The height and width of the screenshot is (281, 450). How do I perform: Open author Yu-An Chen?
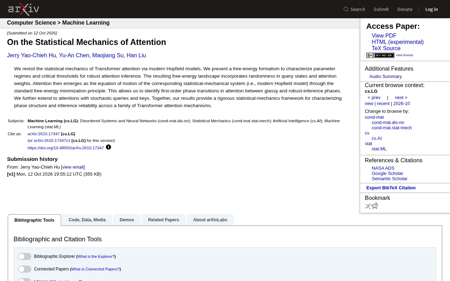74,55
